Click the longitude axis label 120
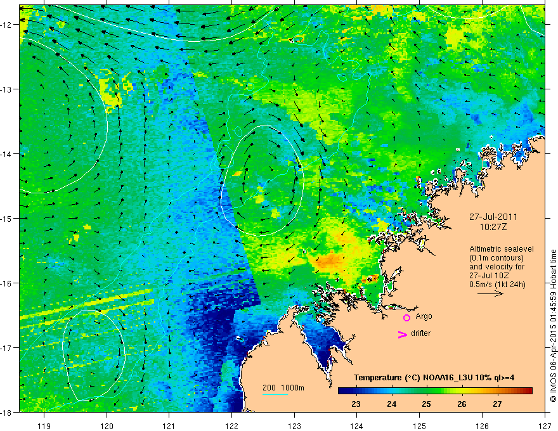 click(x=107, y=426)
